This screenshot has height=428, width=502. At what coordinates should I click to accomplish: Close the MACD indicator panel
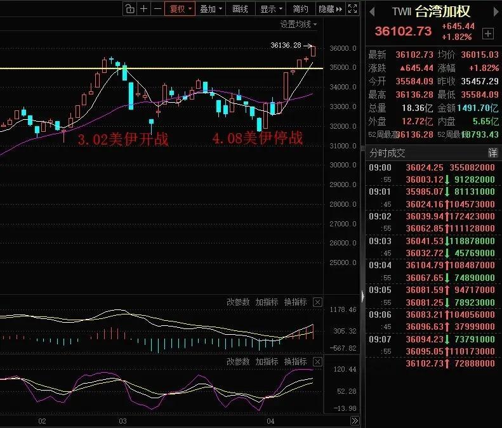tap(317, 302)
